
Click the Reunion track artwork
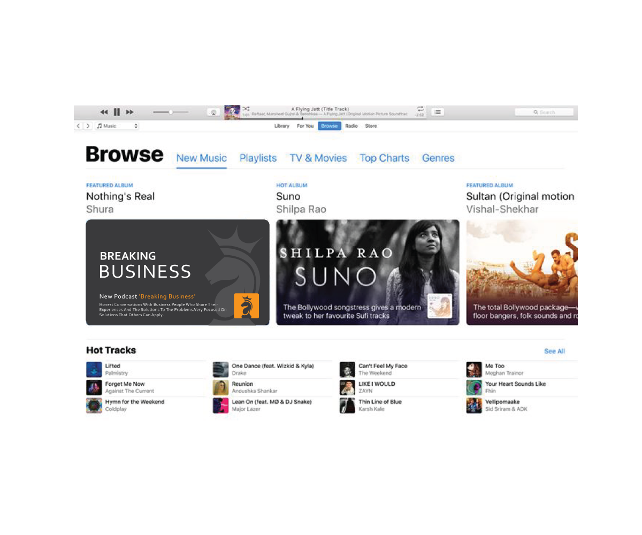(221, 387)
